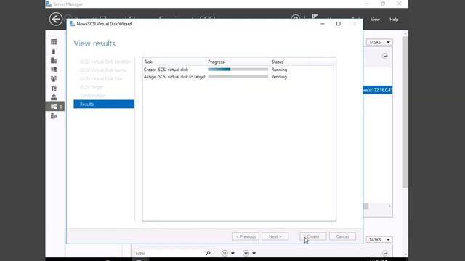Click the Cancel button
Viewport: 465px width, 261px height.
coord(342,236)
